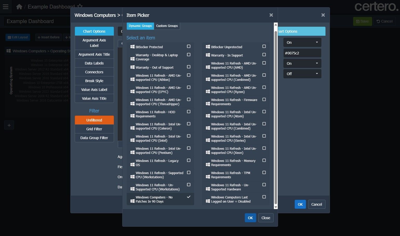Click Windows icon beside Intel Un-supported CPU (Atom)

[208, 116]
